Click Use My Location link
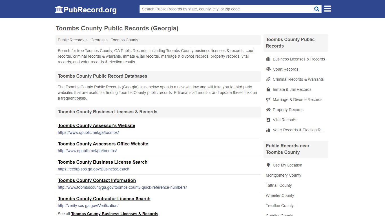Image resolution: width=385 pixels, height=216 pixels. point(287,165)
